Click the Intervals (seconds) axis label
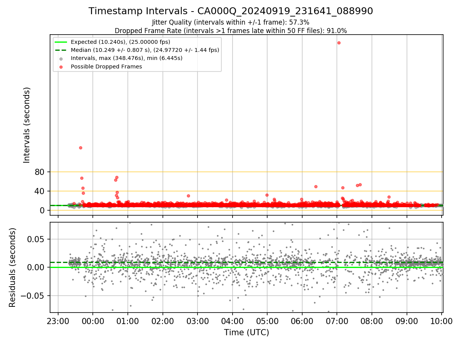The height and width of the screenshot is (346, 462). (27, 125)
